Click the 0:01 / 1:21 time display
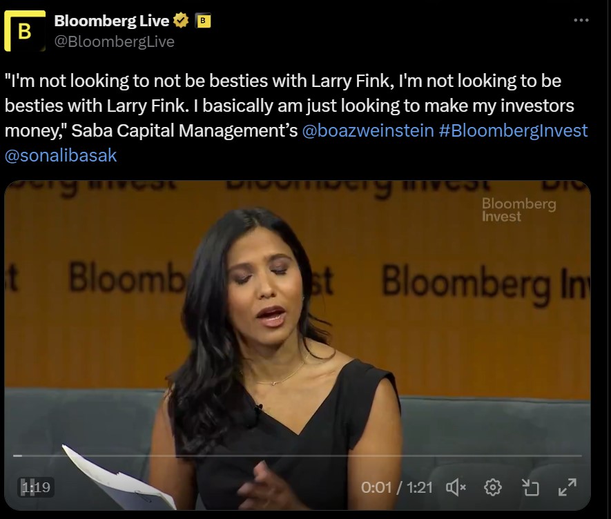Screen dimensions: 611x519 397,487
